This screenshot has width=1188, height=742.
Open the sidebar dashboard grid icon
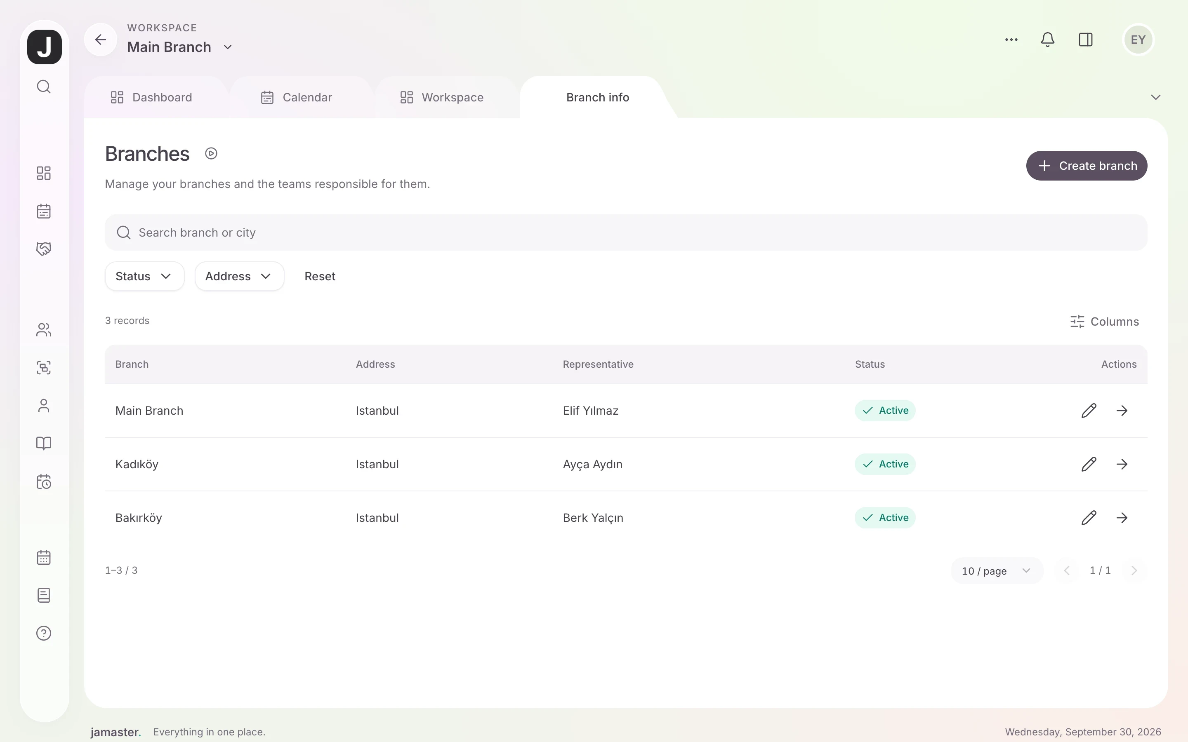[44, 173]
